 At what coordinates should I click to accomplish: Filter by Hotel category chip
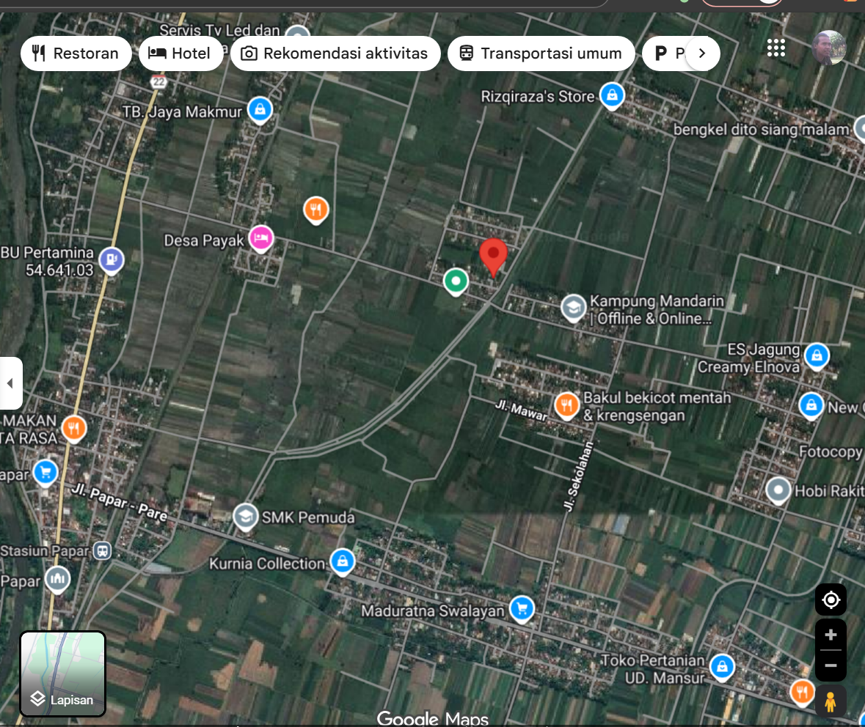point(180,53)
